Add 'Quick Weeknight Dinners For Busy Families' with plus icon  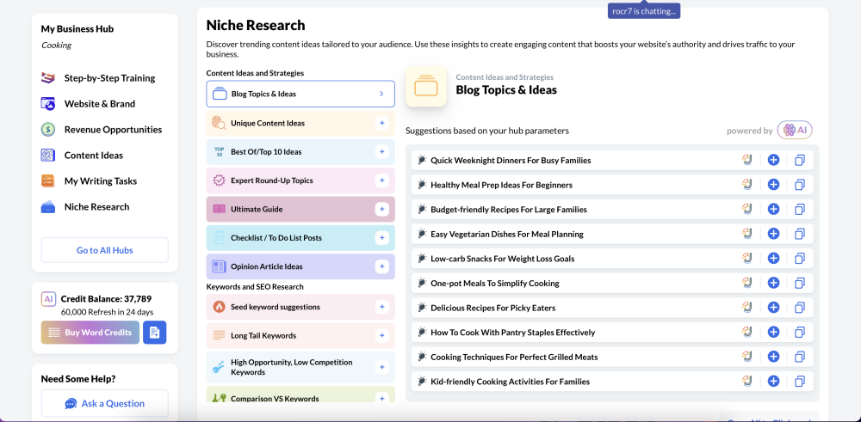pos(773,160)
